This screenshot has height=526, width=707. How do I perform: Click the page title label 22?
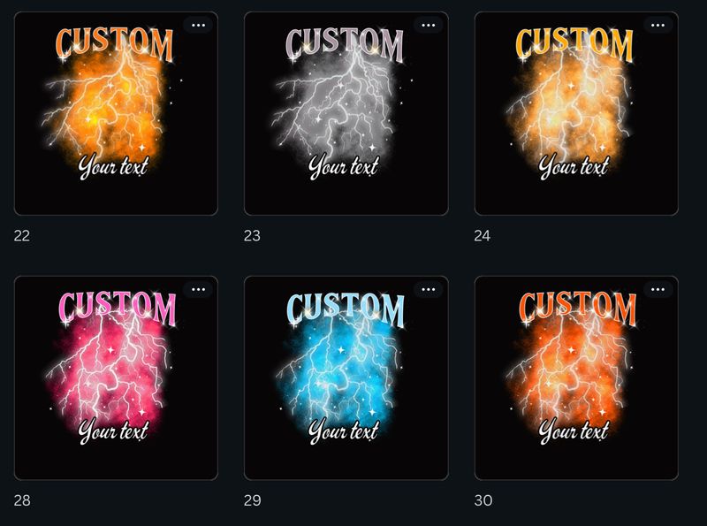(x=21, y=235)
